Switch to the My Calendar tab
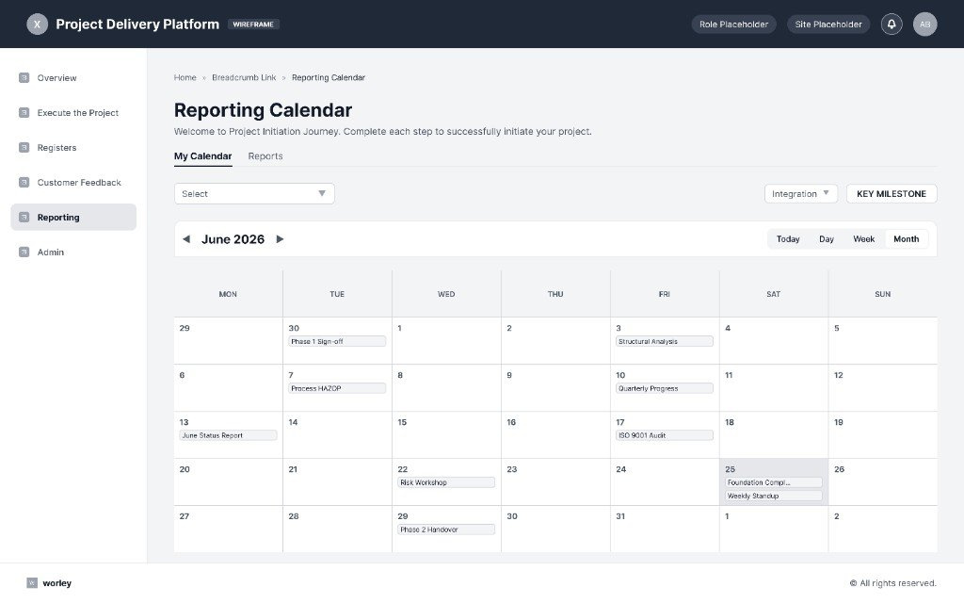Image resolution: width=964 pixels, height=603 pixels. pyautogui.click(x=203, y=156)
